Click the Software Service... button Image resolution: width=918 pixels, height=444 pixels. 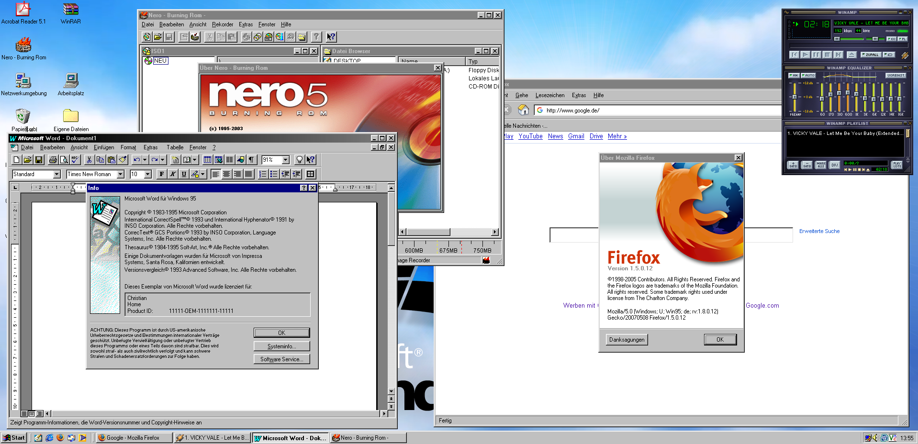pos(282,359)
